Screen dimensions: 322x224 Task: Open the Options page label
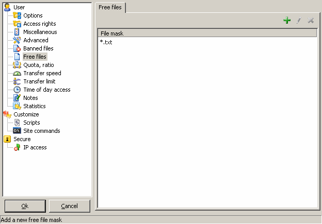(x=33, y=15)
